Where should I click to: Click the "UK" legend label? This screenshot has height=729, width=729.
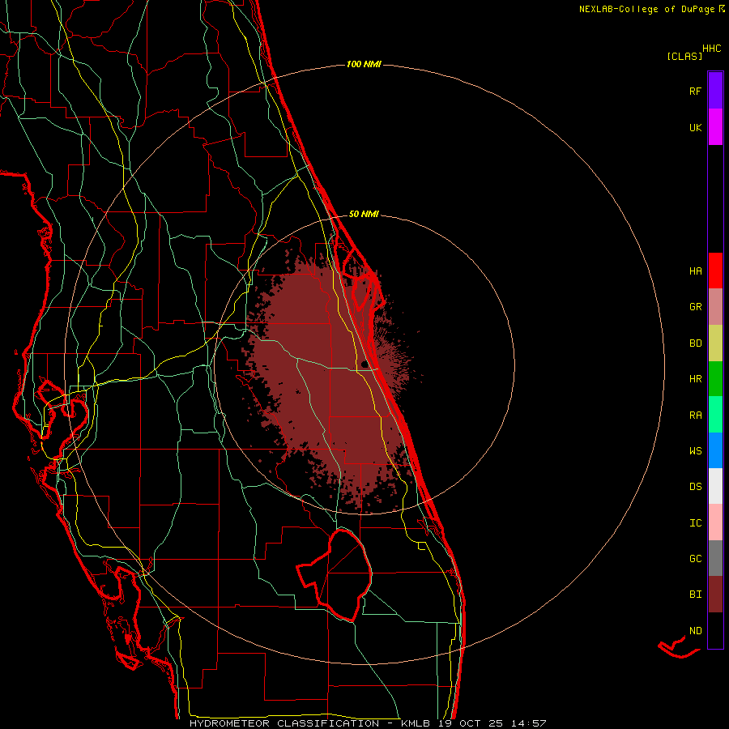point(695,127)
